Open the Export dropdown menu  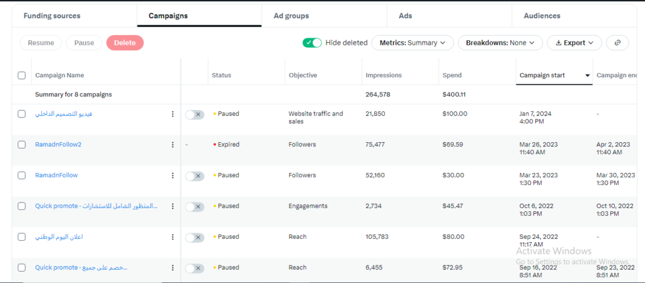[x=574, y=43]
